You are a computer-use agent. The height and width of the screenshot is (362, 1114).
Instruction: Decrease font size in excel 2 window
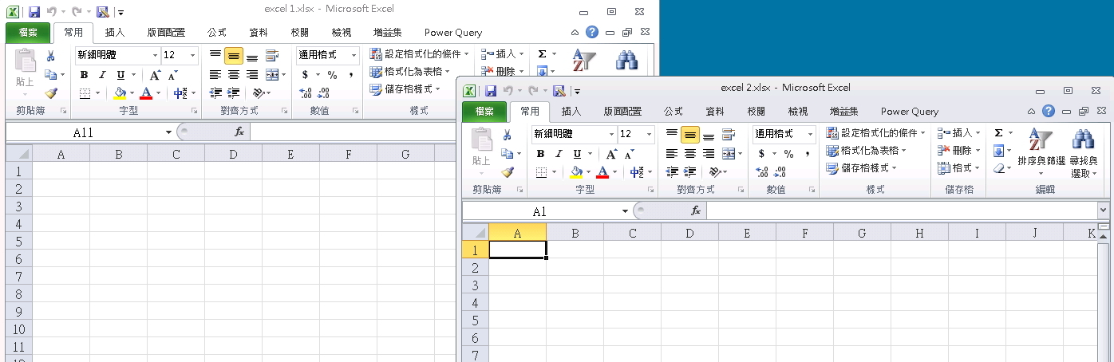click(630, 154)
